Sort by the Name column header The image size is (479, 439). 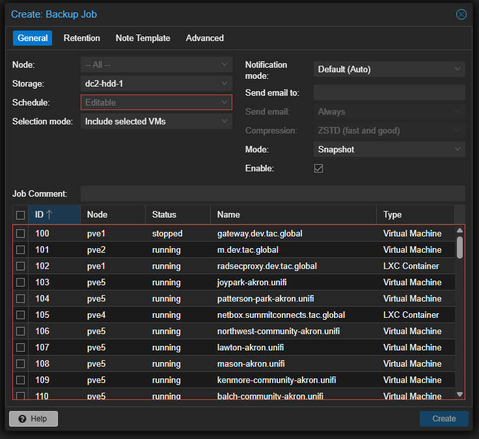(294, 214)
